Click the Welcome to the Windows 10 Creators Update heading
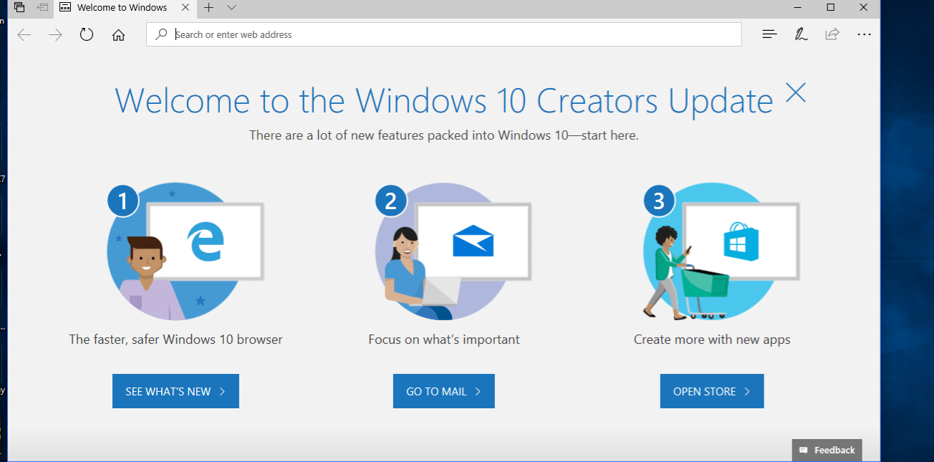Viewport: 934px width, 462px height. pos(444,101)
